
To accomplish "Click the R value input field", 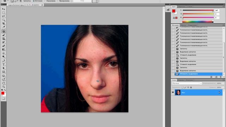I will pyautogui.click(x=217, y=10).
